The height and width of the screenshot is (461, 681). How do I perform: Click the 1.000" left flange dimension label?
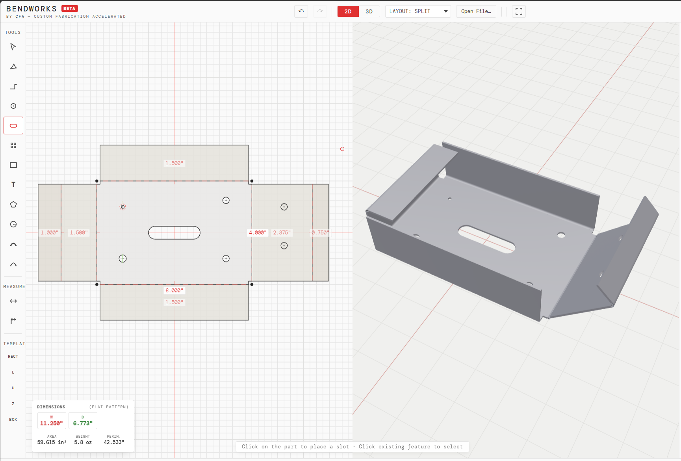tap(49, 233)
